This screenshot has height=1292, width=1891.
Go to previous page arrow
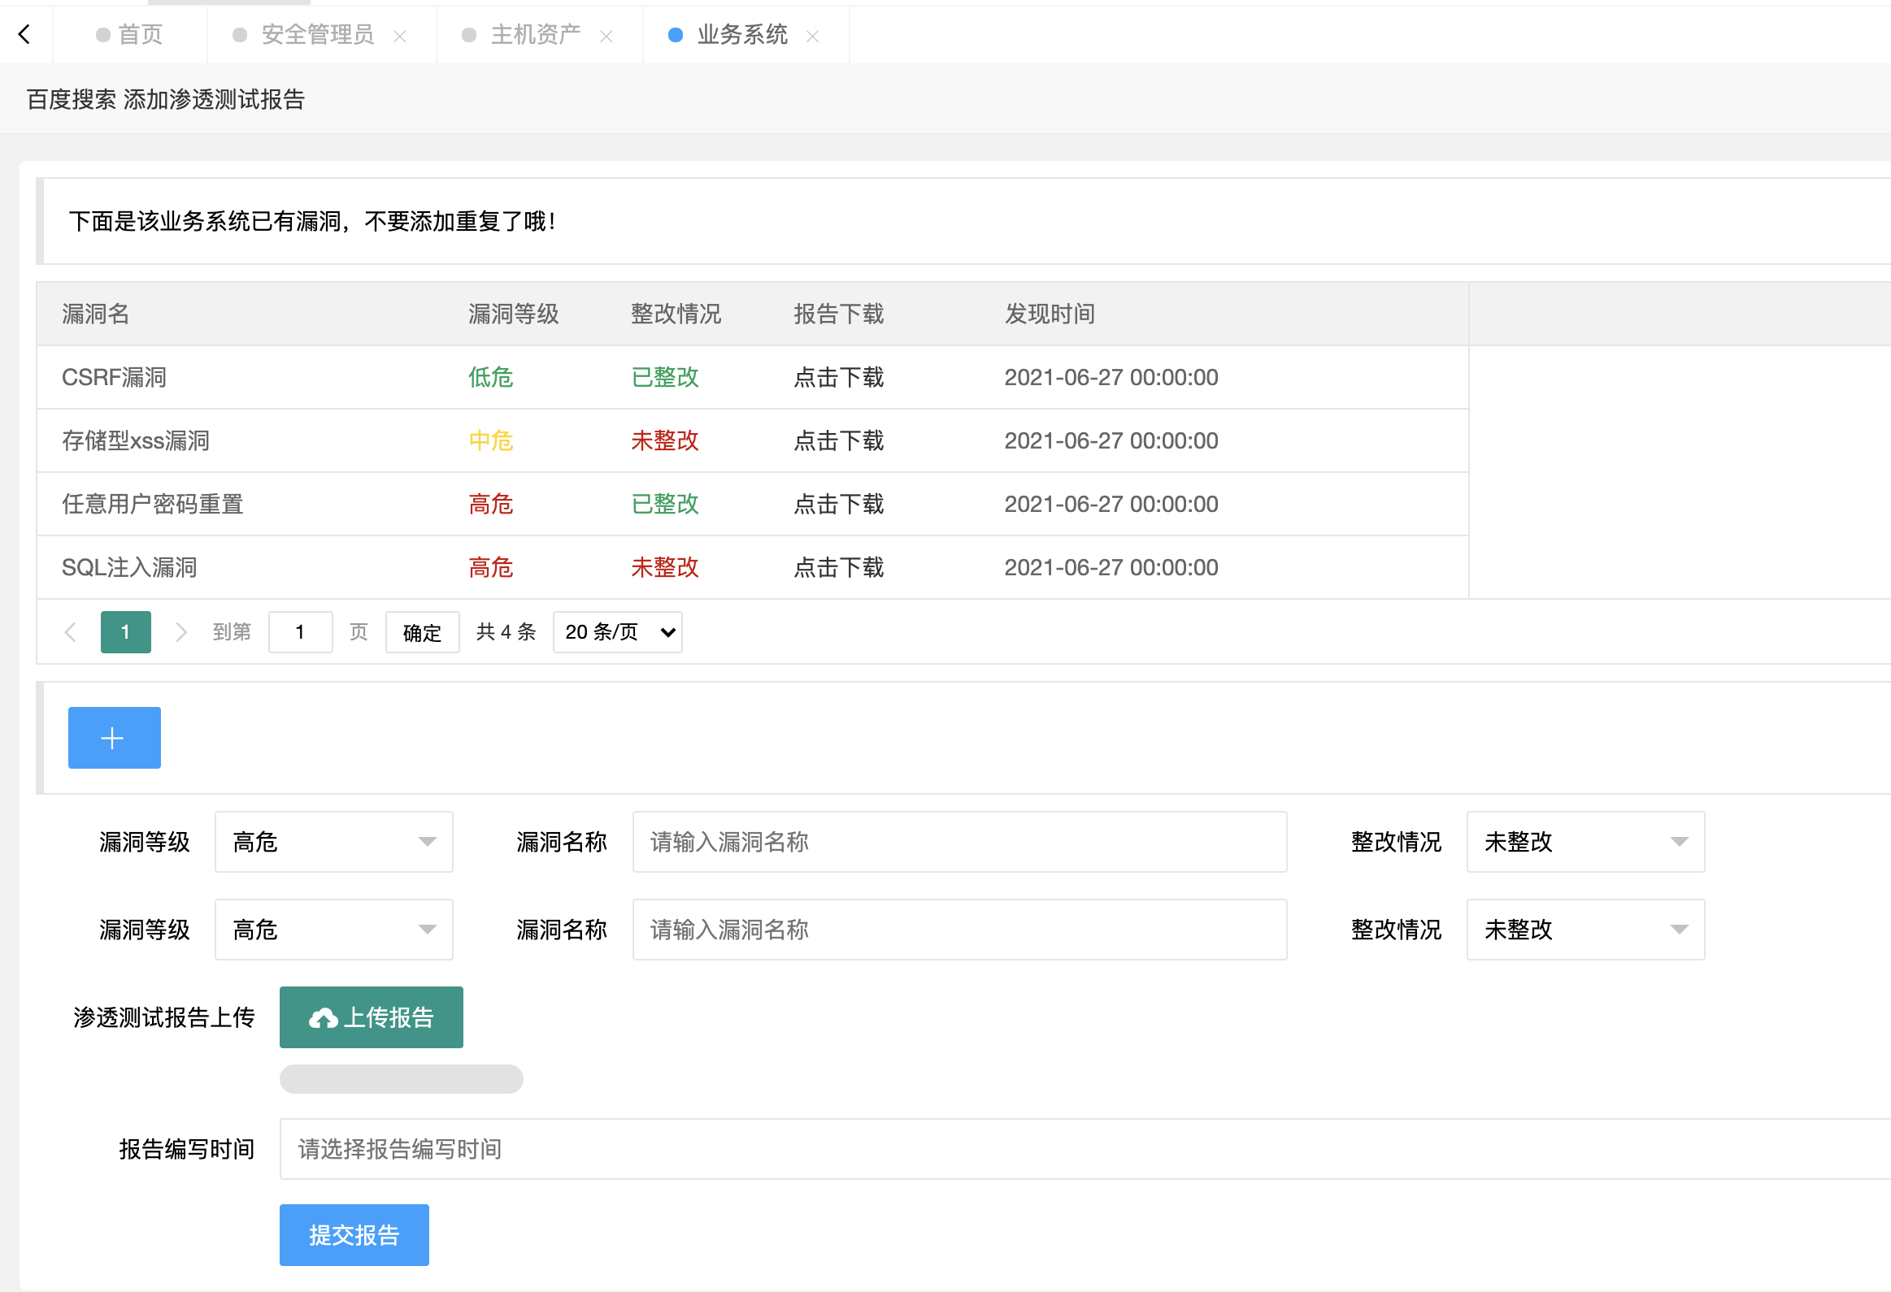pos(71,631)
